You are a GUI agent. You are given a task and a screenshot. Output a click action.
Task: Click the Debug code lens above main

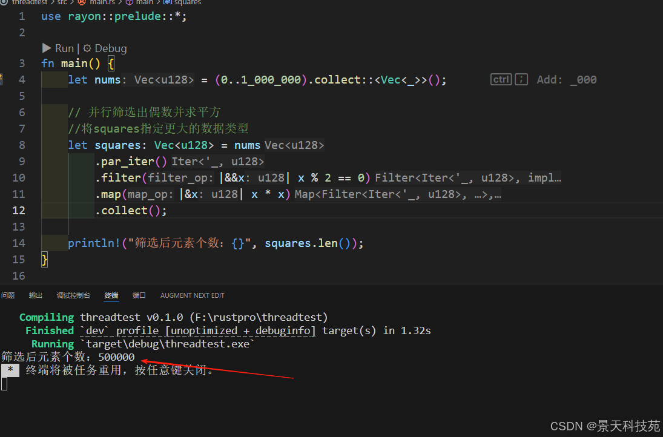pos(110,48)
